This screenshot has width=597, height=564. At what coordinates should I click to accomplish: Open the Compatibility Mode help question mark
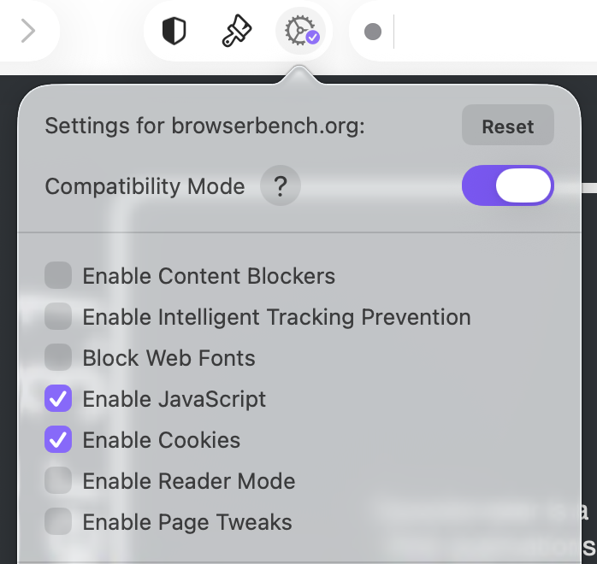point(281,186)
